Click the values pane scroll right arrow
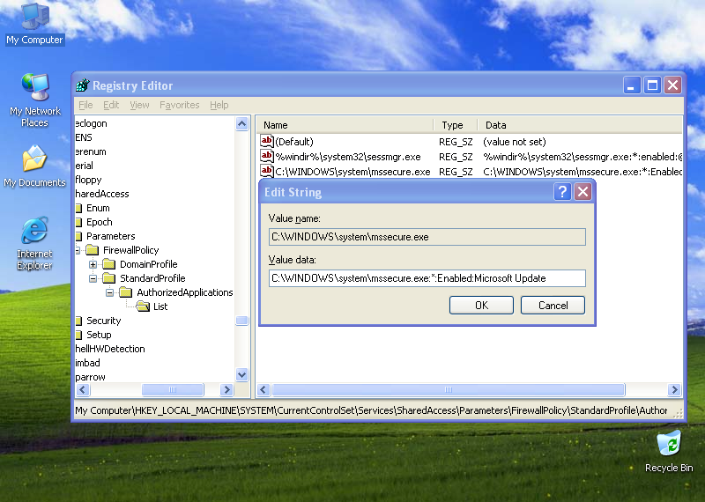Screen dimensions: 705x502 coord(674,389)
